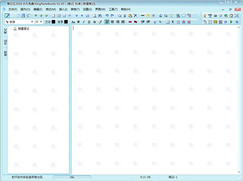Click the yellow smiley face icon
The height and width of the screenshot is (181, 243).
tap(148, 15)
